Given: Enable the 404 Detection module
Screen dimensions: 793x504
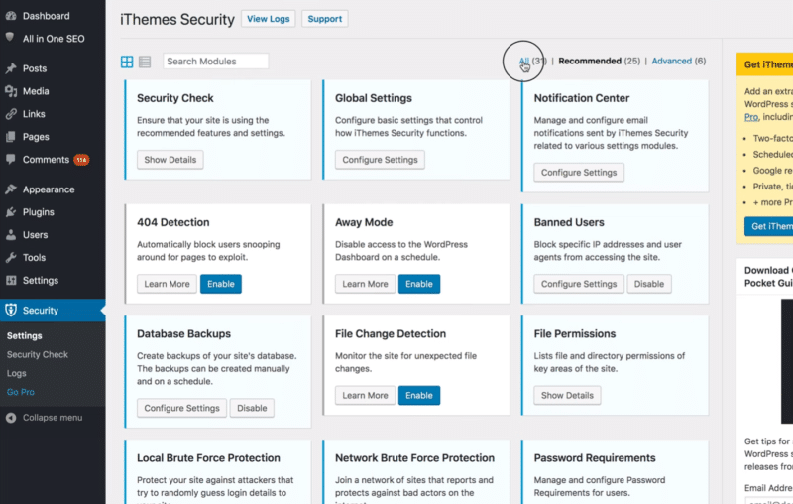Looking at the screenshot, I should pos(220,284).
